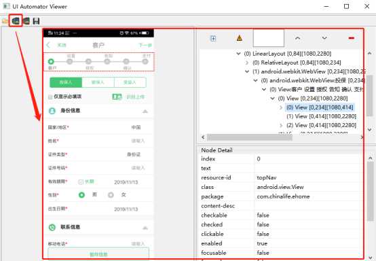The width and height of the screenshot is (376, 261).
Task: Toggle the 仅显示必填项 checkbox
Action: pos(50,97)
